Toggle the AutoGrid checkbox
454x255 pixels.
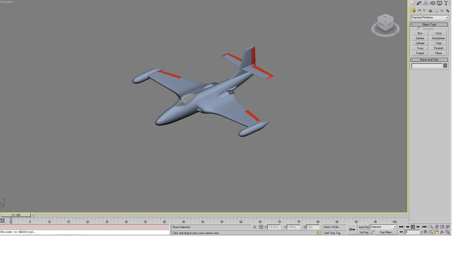tap(419, 29)
